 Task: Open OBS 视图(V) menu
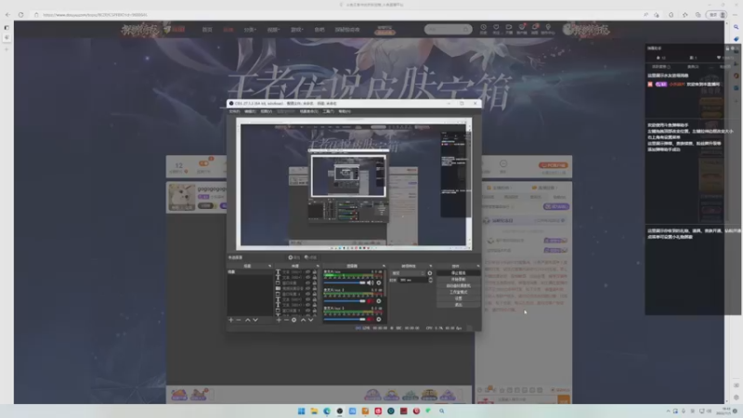pos(267,111)
